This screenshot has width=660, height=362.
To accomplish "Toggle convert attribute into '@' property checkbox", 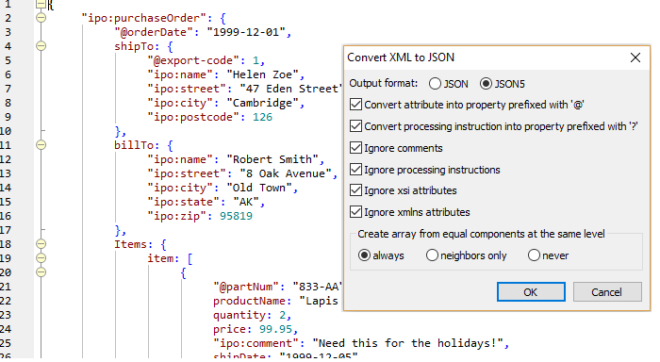I will [x=355, y=105].
